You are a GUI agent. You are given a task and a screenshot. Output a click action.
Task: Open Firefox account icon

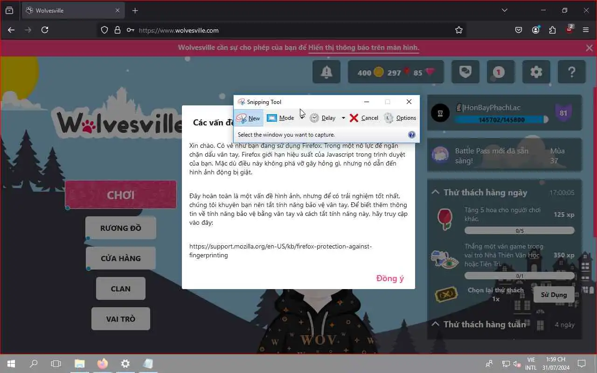535,30
